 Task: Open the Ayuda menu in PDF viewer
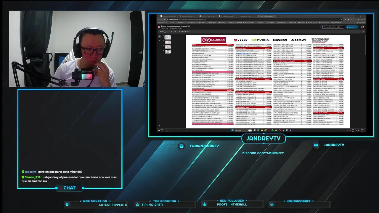[x=180, y=28]
